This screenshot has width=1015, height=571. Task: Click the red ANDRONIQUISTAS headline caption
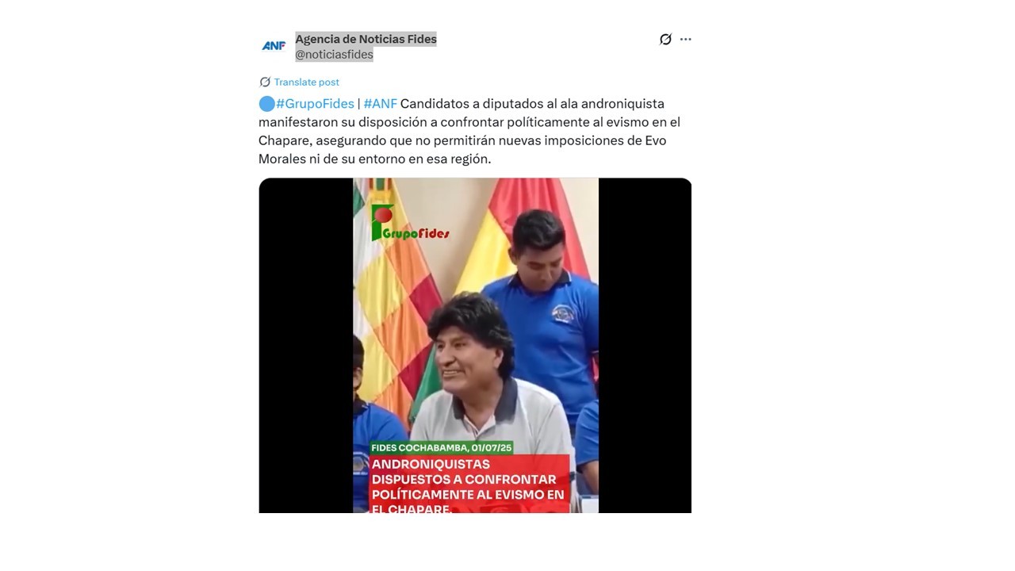coord(469,484)
